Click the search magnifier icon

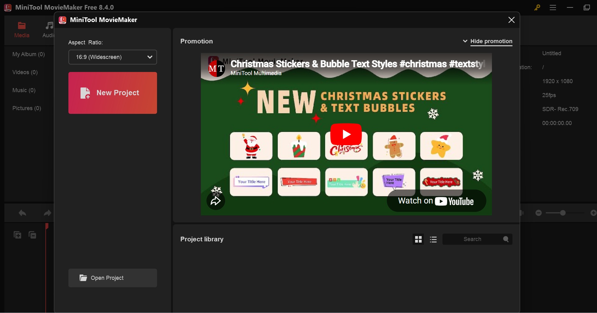506,239
